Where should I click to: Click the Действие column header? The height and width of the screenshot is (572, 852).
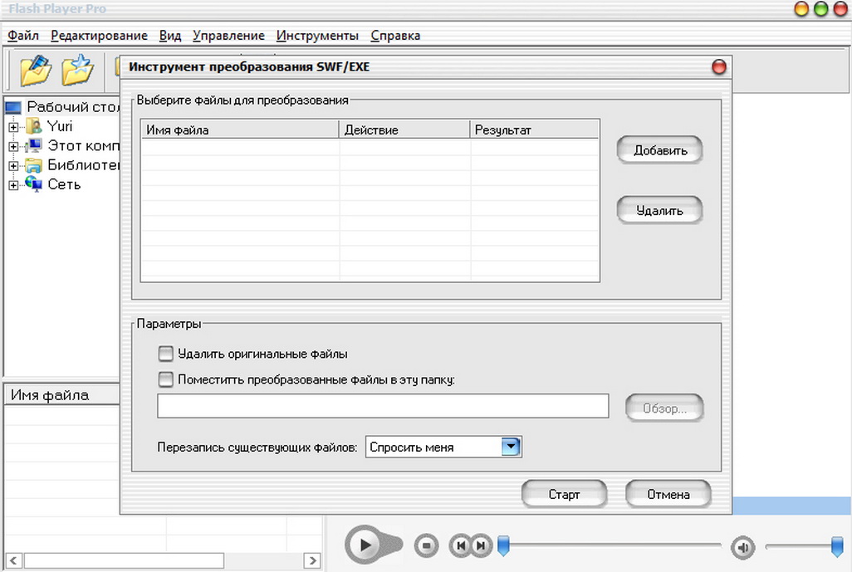(404, 130)
